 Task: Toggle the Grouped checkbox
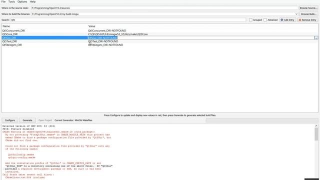click(x=250, y=20)
